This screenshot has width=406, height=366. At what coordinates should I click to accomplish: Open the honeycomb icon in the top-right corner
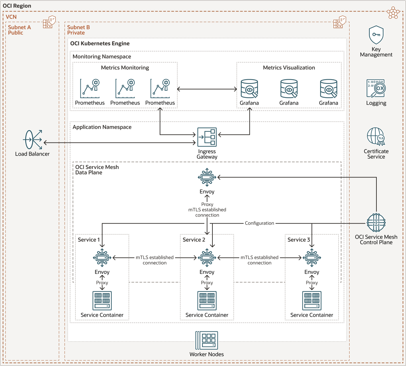pos(393,13)
